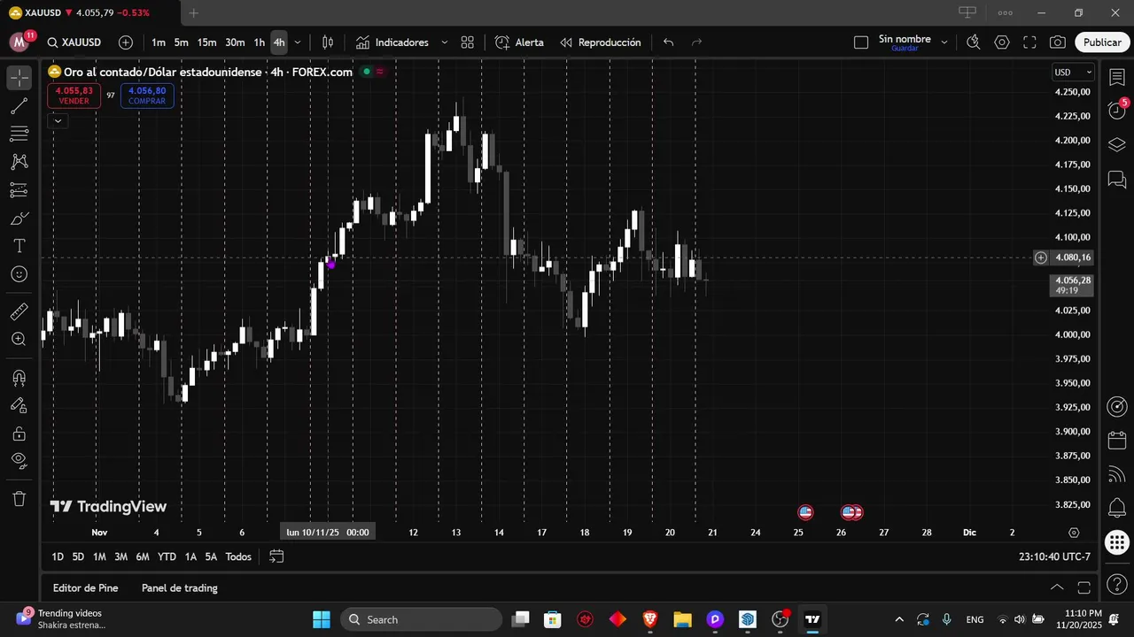1134x637 pixels.
Task: Open the XAUUSD symbol search
Action: 74,42
